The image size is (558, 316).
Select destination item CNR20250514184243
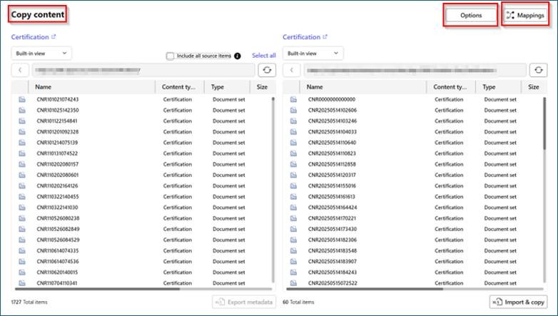[333, 272]
